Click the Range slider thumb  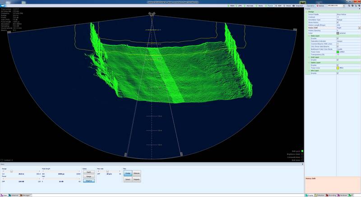click(x=11, y=171)
